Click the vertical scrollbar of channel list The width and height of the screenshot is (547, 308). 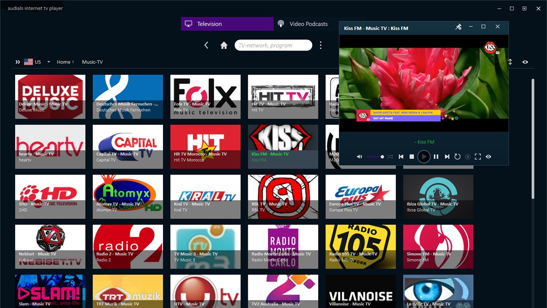[x=533, y=138]
